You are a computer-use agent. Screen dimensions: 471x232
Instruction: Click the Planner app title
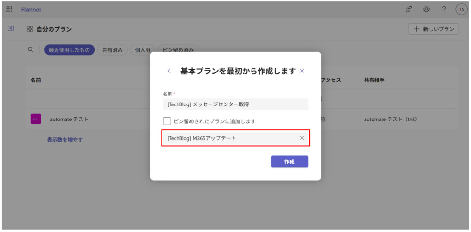tap(31, 9)
